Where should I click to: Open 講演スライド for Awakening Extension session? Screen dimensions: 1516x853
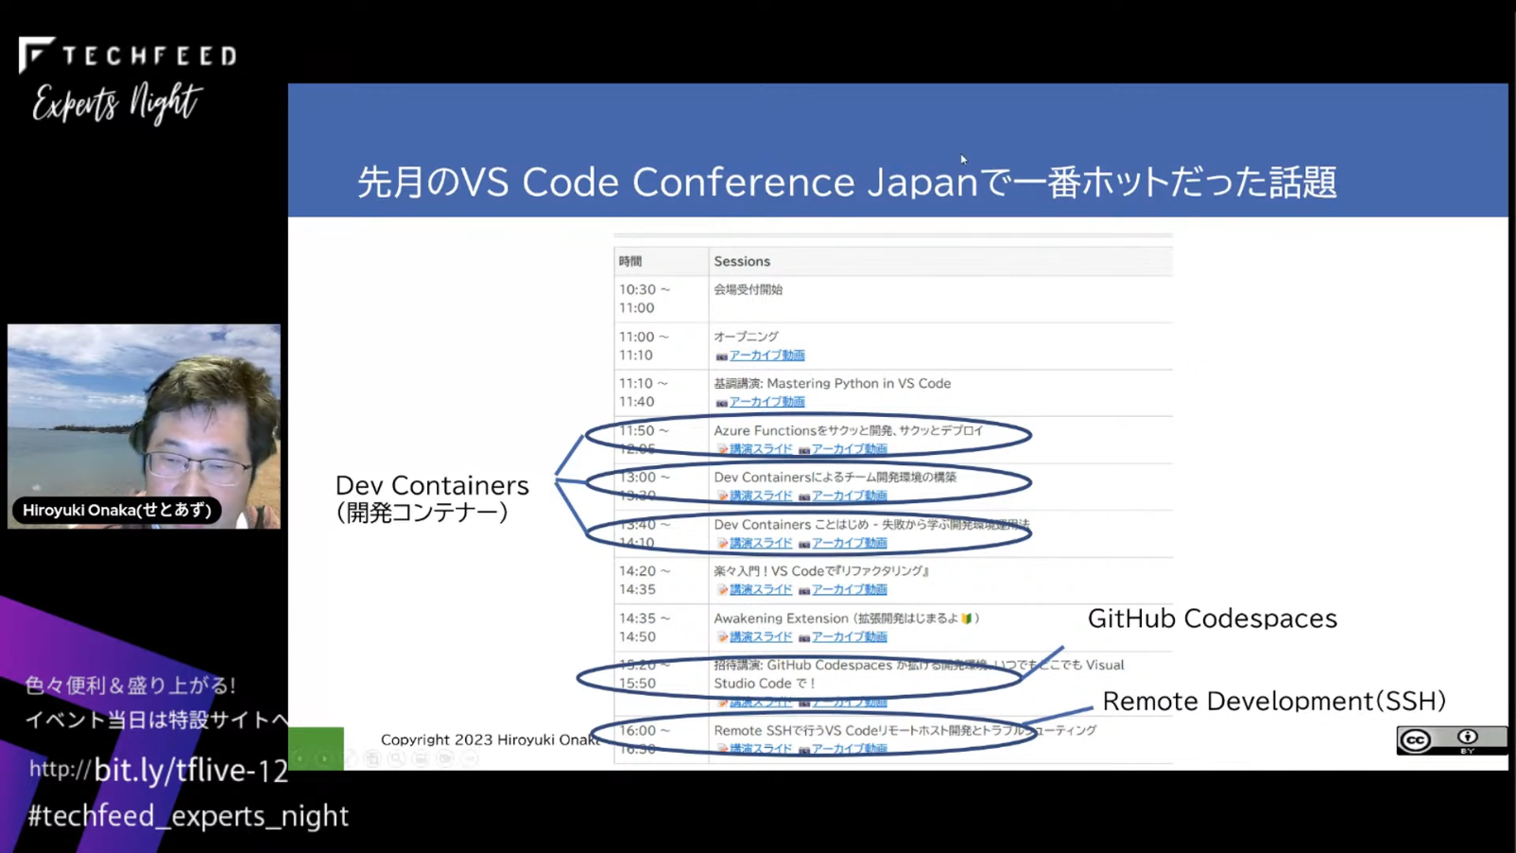click(761, 636)
